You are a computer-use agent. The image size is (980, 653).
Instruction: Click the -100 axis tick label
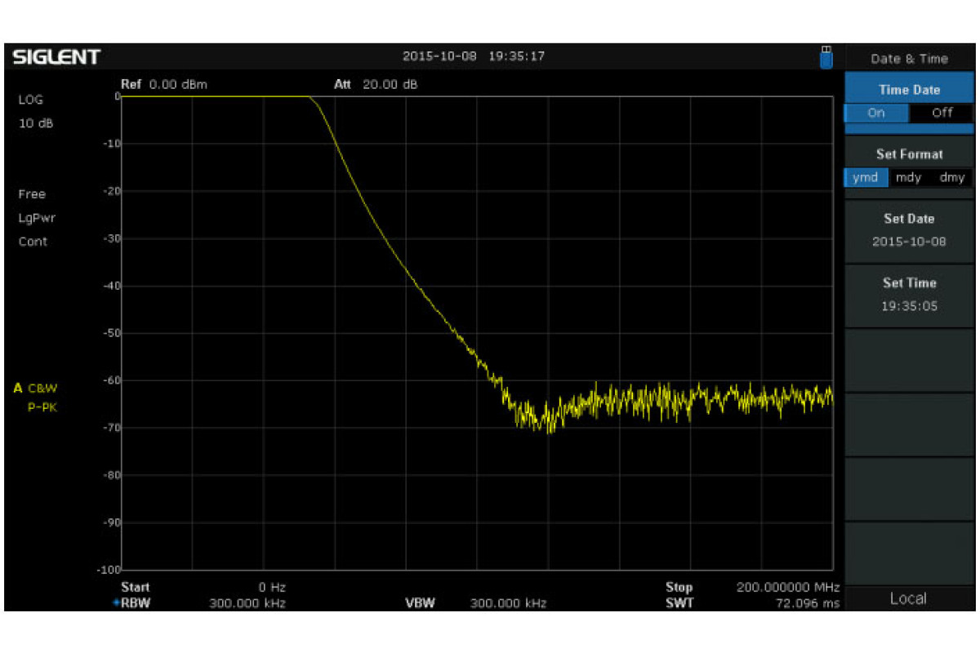pos(110,569)
